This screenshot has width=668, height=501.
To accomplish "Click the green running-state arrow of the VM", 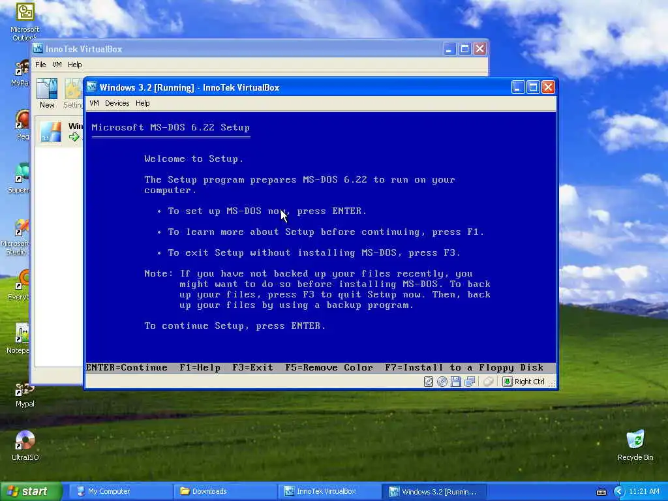I will pyautogui.click(x=74, y=137).
